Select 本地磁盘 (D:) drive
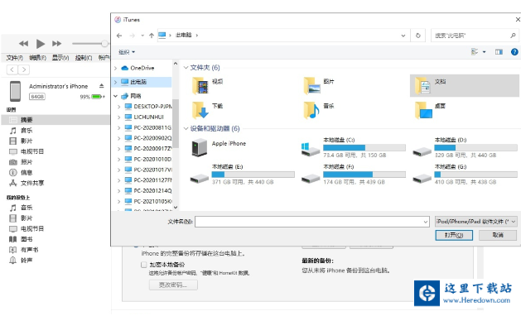 (465, 147)
